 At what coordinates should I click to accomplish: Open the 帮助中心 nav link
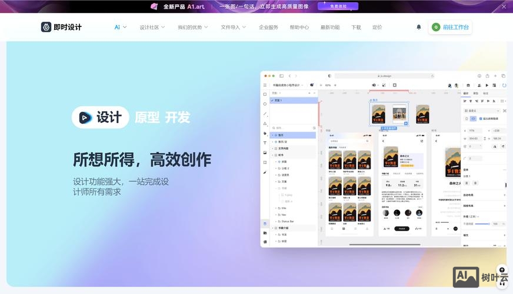tap(299, 27)
